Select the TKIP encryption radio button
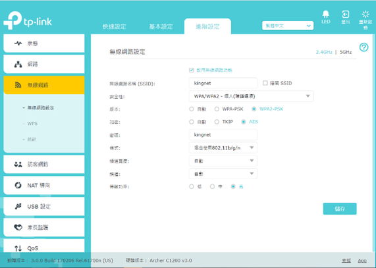This screenshot has width=376, height=268. [x=217, y=122]
